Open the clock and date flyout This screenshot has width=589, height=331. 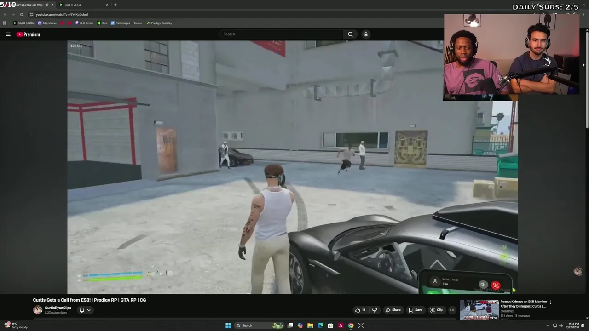573,325
